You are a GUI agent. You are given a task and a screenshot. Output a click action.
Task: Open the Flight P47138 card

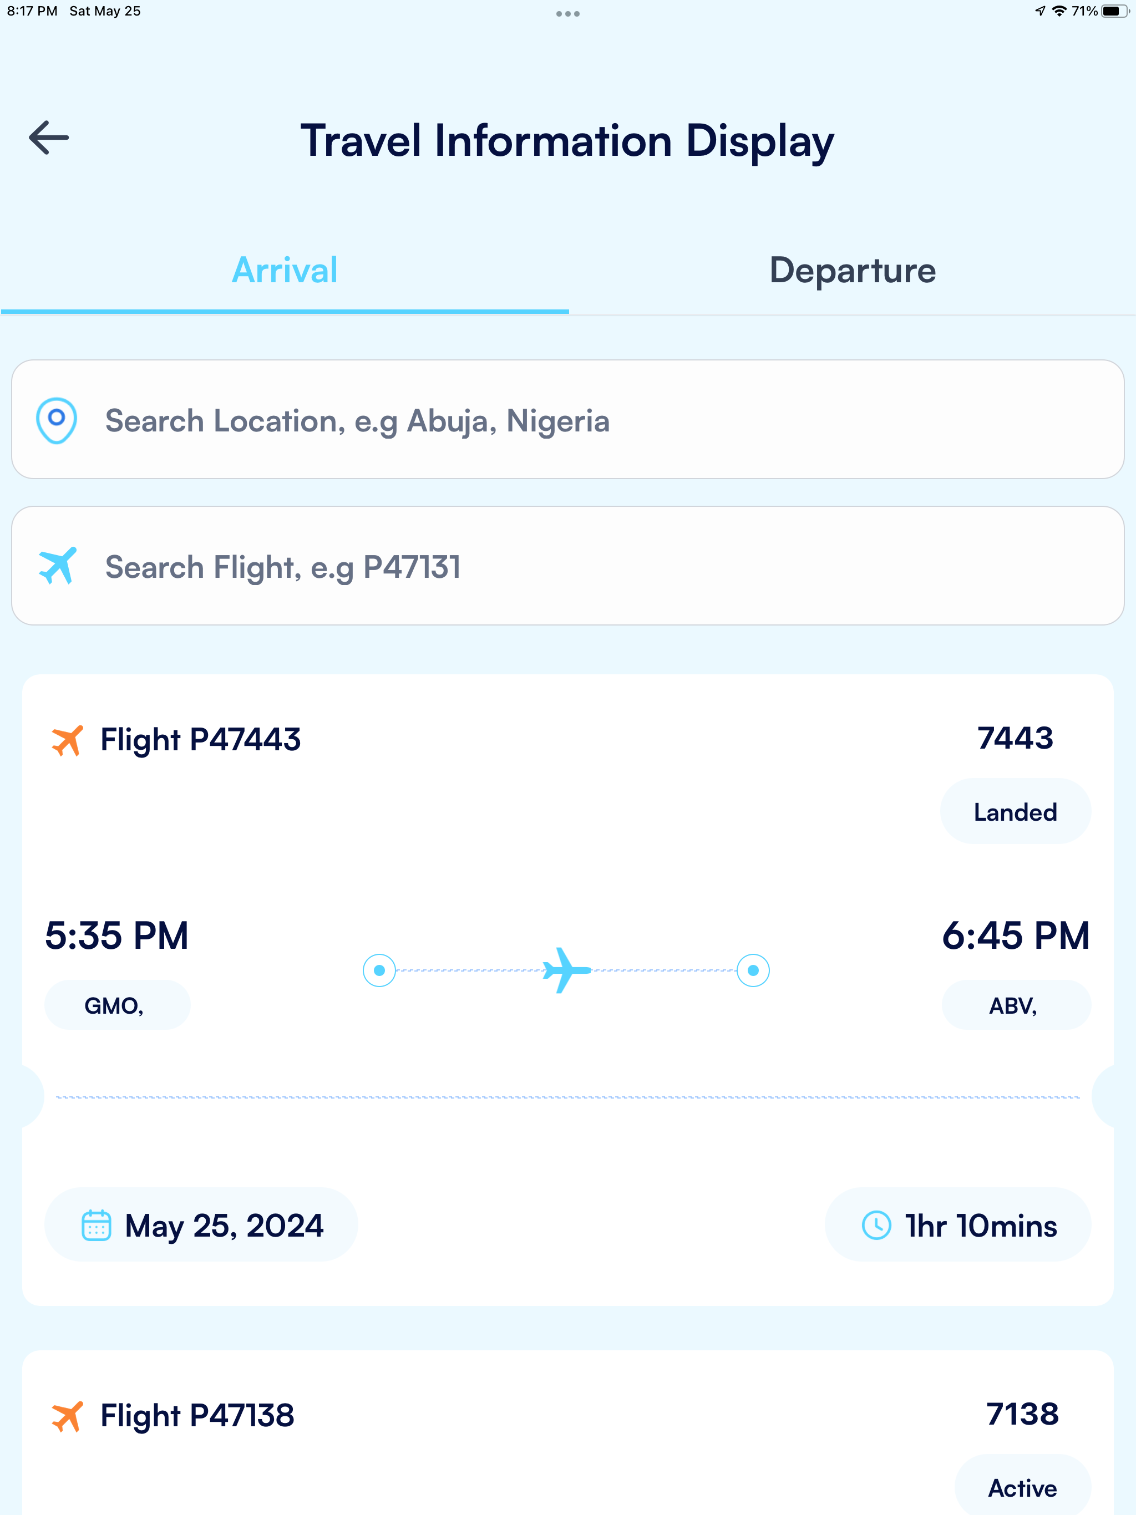(568, 1433)
